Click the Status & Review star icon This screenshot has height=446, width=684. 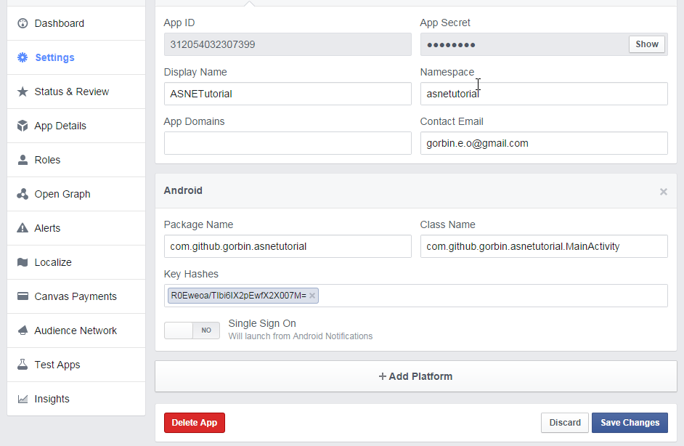[x=23, y=92]
